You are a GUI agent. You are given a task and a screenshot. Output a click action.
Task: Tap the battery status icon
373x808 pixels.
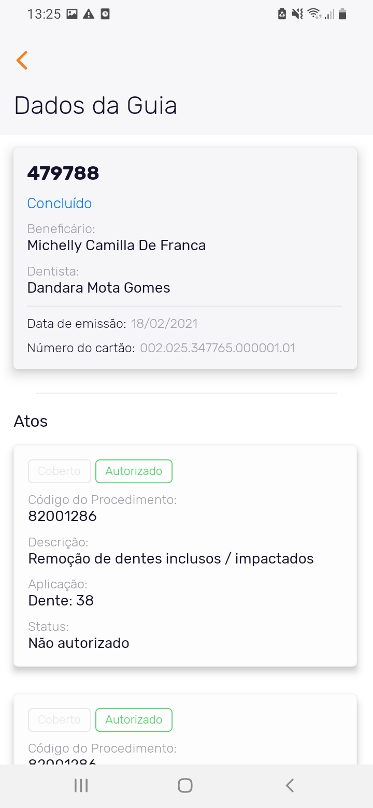[x=342, y=14]
